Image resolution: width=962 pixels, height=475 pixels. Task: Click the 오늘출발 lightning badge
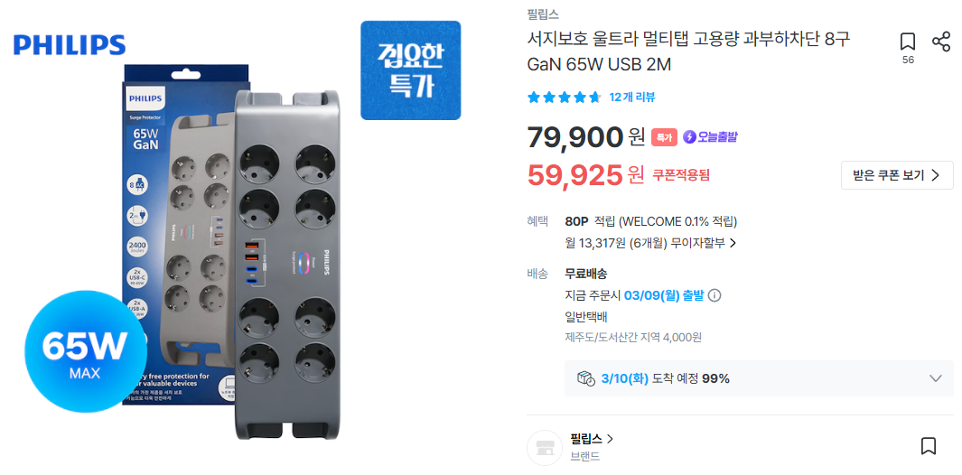point(710,137)
